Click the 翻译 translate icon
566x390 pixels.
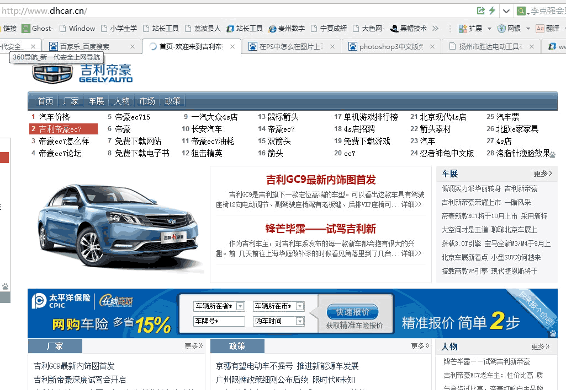click(x=540, y=29)
